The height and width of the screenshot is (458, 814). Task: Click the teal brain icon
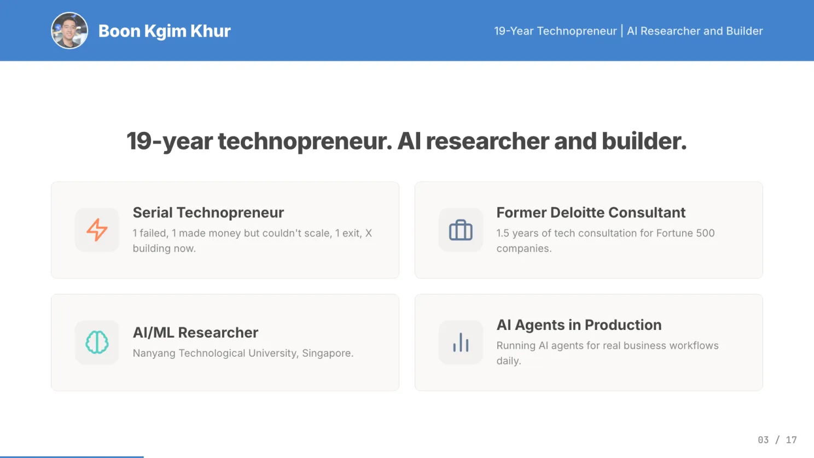click(97, 343)
